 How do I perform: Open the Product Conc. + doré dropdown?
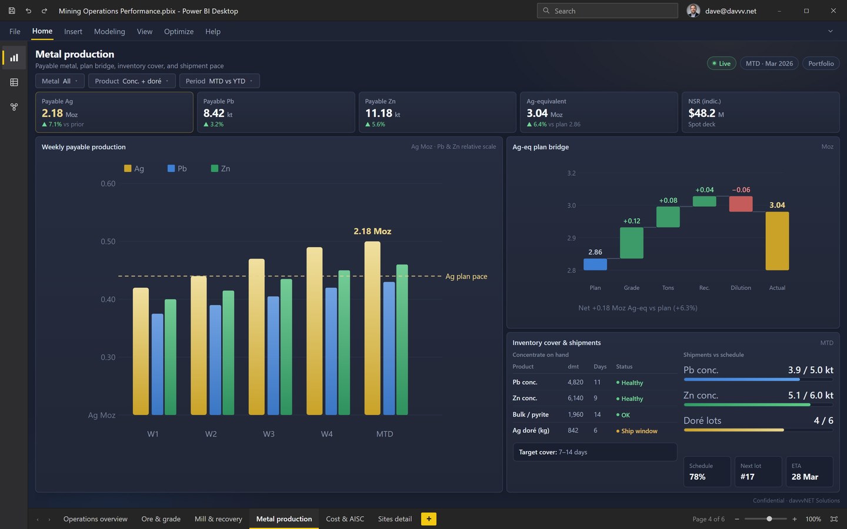click(x=132, y=81)
